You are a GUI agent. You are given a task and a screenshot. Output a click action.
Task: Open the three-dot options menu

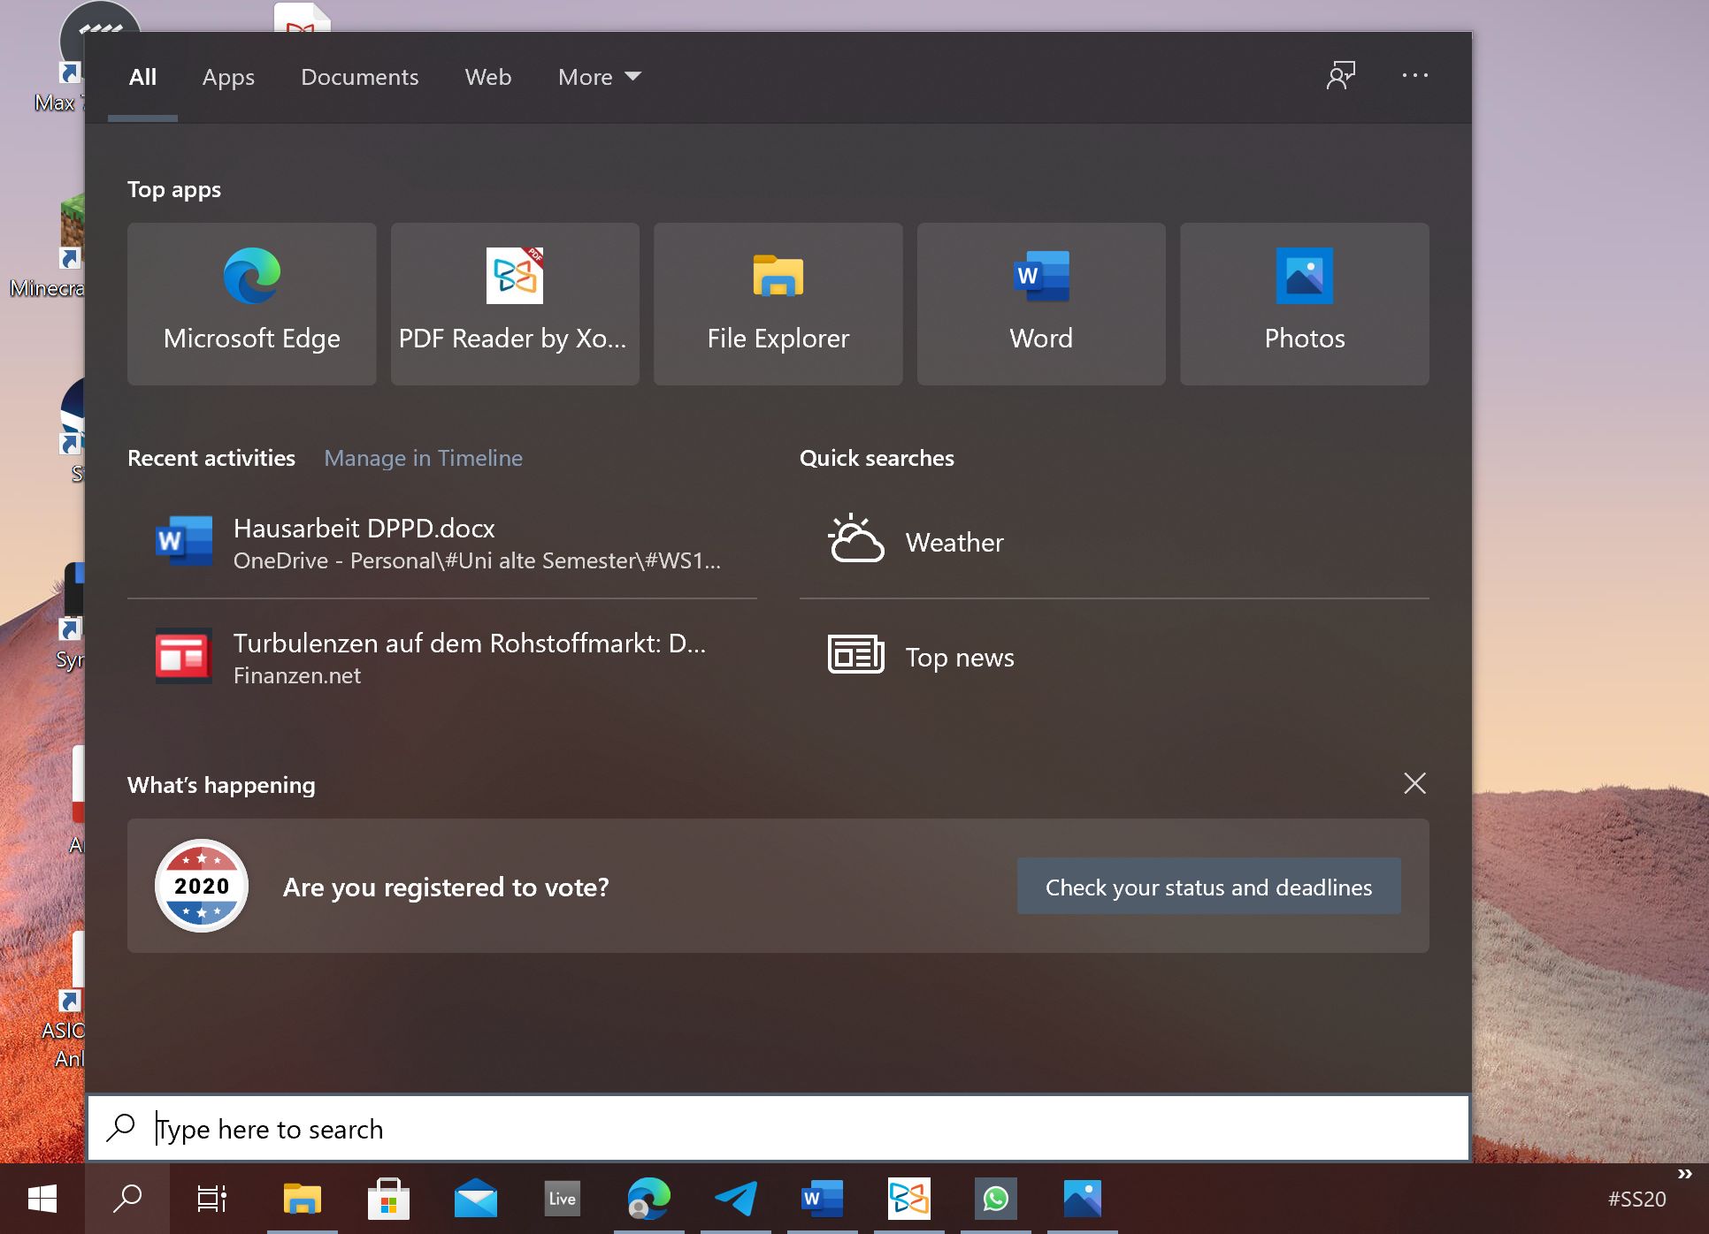pos(1415,76)
